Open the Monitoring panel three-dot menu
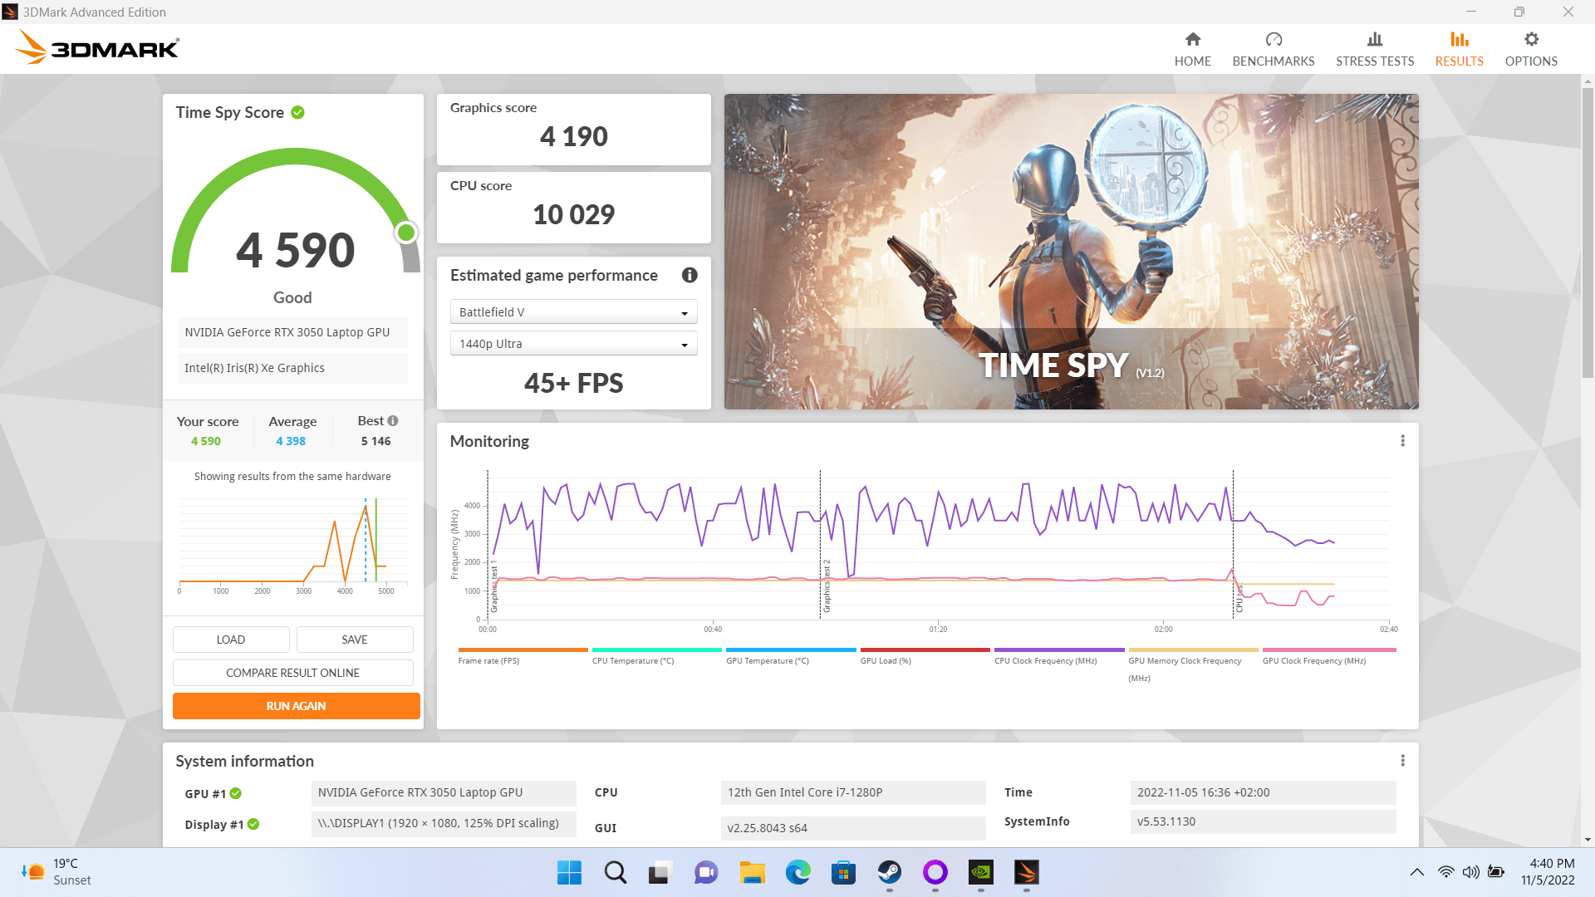 (x=1402, y=441)
